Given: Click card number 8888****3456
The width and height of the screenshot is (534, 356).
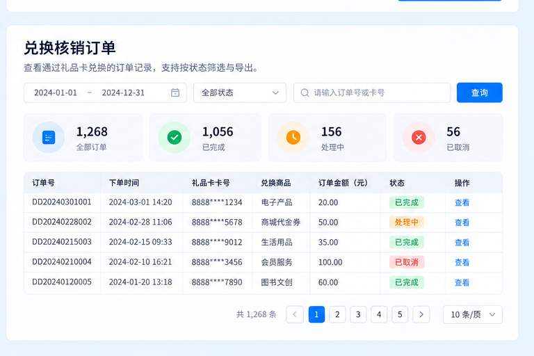Looking at the screenshot, I should (217, 262).
